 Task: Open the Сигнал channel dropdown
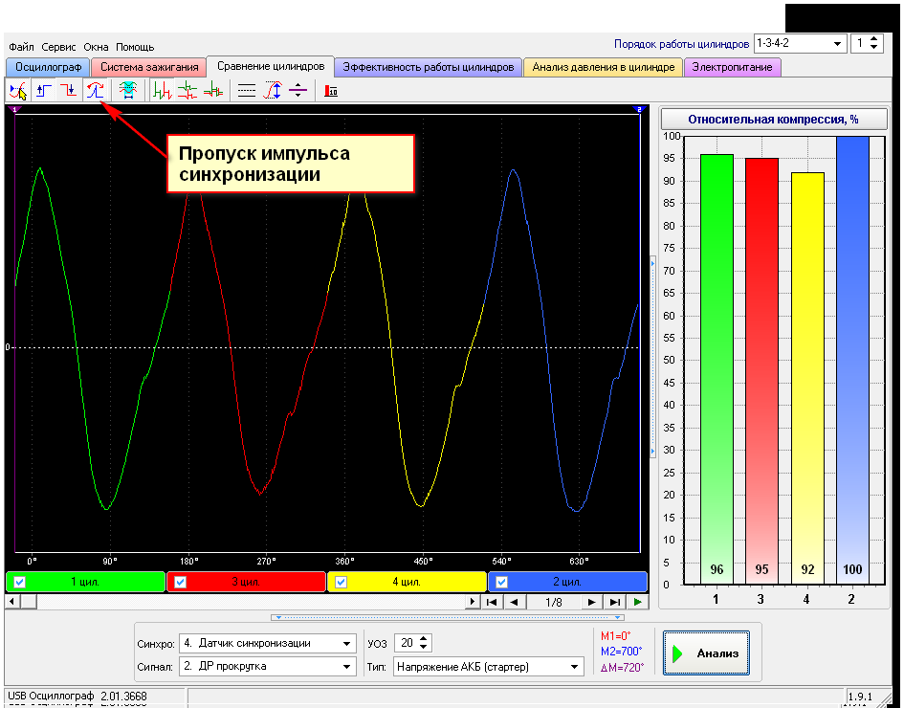point(346,667)
